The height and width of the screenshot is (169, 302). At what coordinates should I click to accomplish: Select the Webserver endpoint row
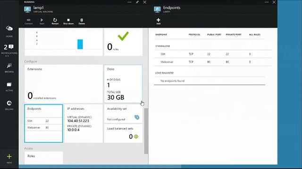(x=213, y=62)
